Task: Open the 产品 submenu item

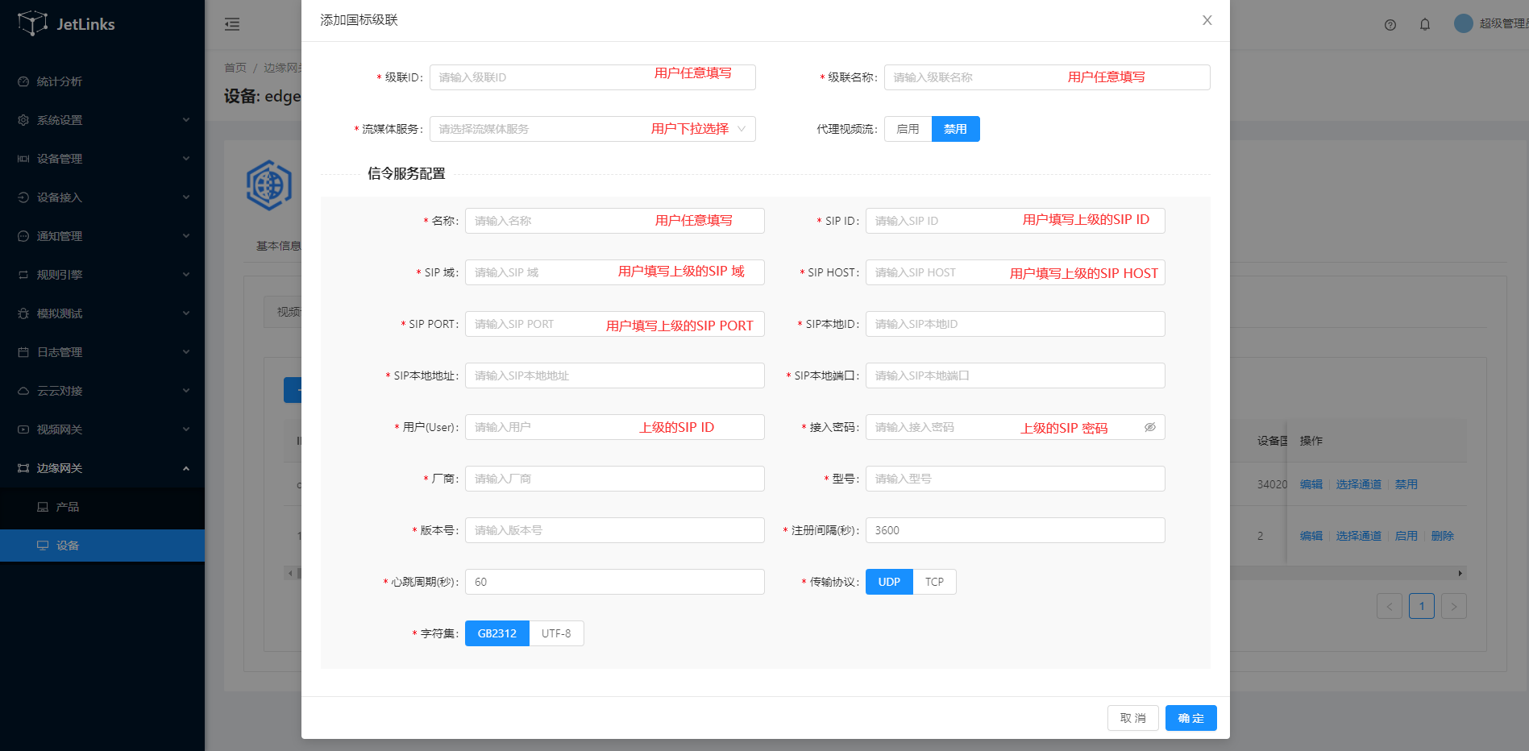Action: (x=68, y=507)
